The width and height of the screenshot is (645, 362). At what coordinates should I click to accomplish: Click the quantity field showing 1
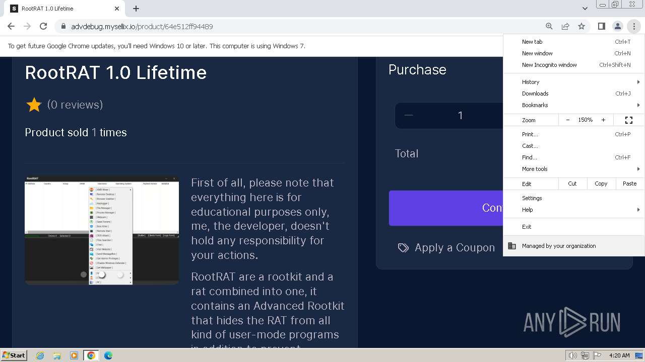pyautogui.click(x=460, y=116)
